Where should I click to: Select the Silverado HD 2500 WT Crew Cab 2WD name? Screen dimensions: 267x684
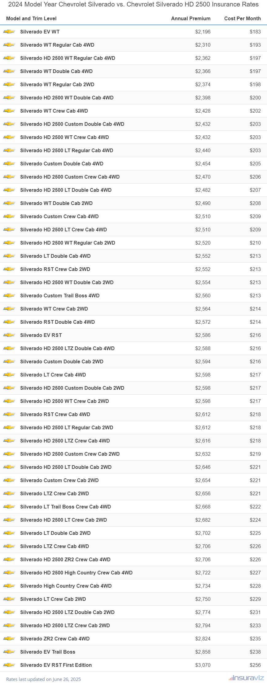pos(64,401)
